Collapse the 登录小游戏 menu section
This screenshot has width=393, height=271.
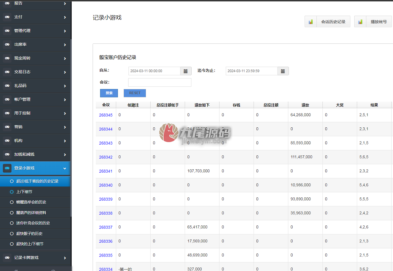[x=65, y=168]
